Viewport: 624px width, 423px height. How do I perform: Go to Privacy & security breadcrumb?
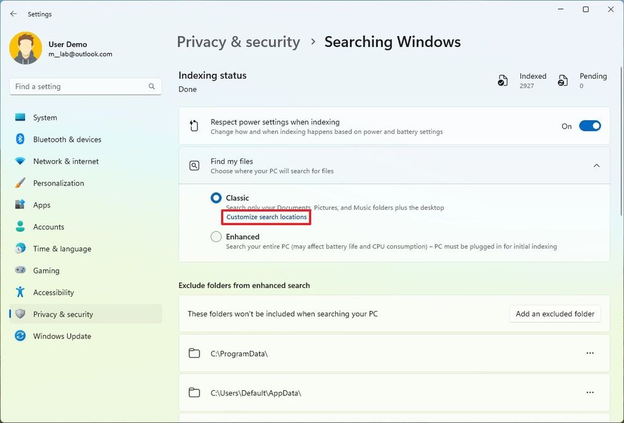click(x=238, y=41)
